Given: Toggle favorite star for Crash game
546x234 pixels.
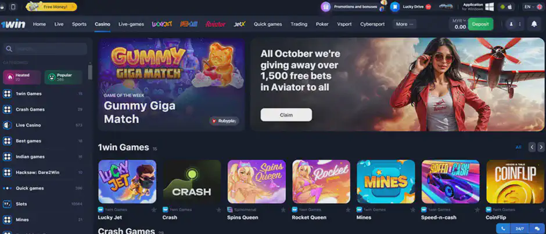Looking at the screenshot, I should click(x=218, y=210).
